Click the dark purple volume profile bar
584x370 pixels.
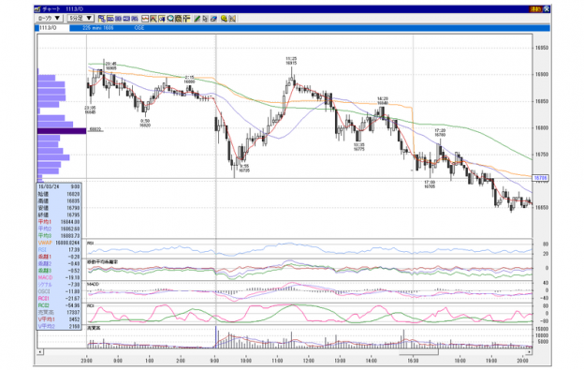(62, 131)
